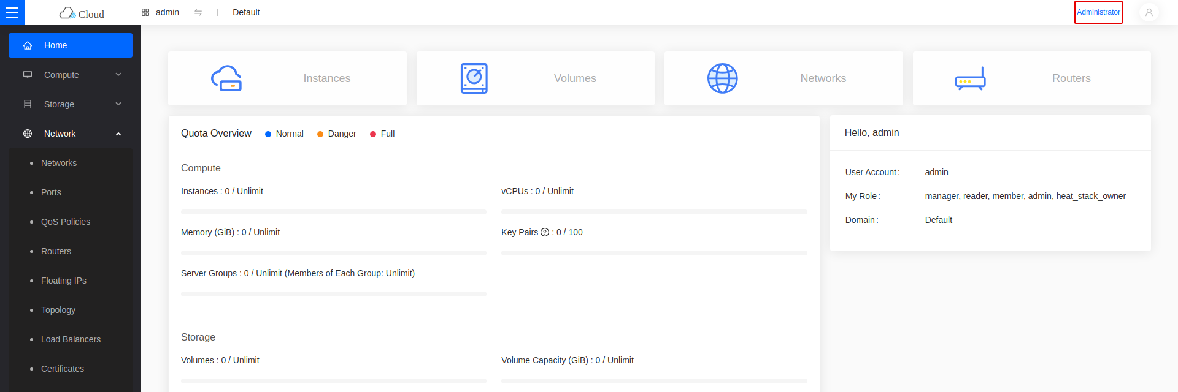Image resolution: width=1178 pixels, height=392 pixels.
Task: Click the Memory (GiB) quota progress bar
Action: 334,253
